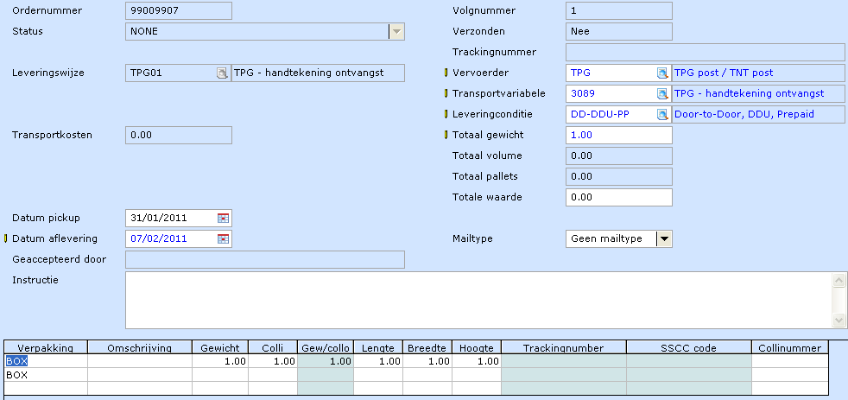848x400 pixels.
Task: Click yellow marker icon beside Datum aflevering
Action: pyautogui.click(x=6, y=238)
